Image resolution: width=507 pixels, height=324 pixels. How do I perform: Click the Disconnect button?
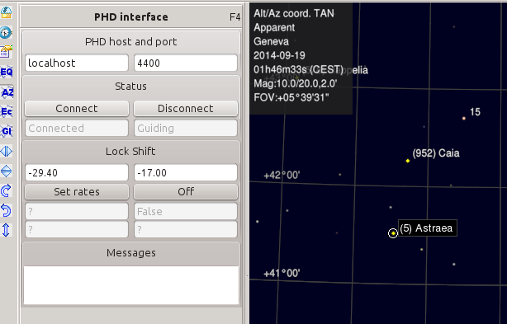[186, 109]
